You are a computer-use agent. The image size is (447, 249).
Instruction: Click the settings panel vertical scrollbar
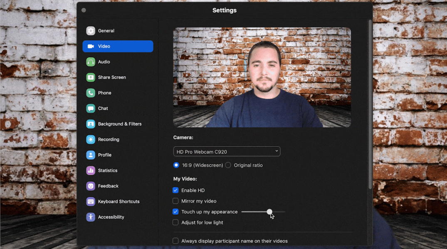[x=370, y=104]
